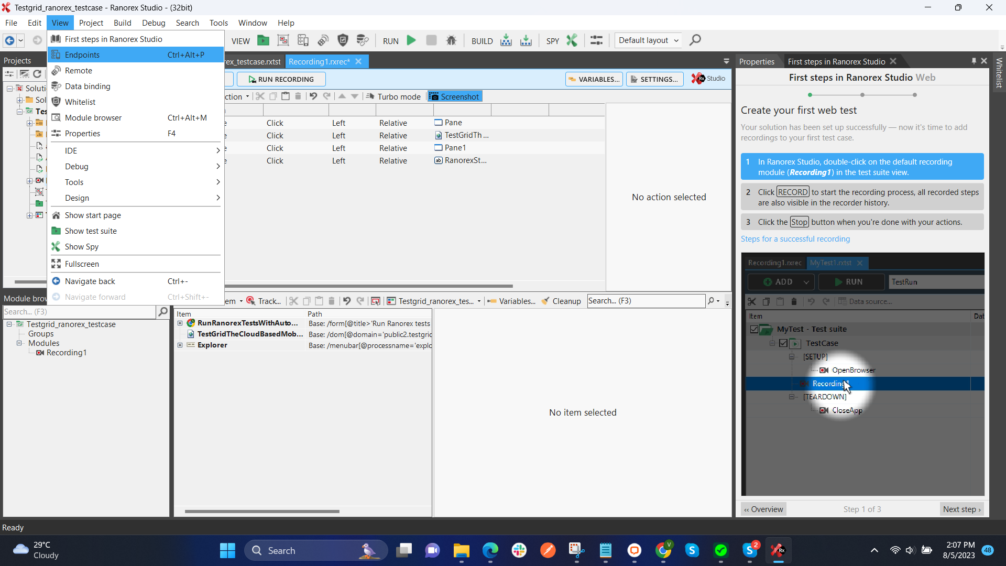Viewport: 1006px width, 566px height.
Task: Click Track element icon in repository toolbar
Action: 264,301
